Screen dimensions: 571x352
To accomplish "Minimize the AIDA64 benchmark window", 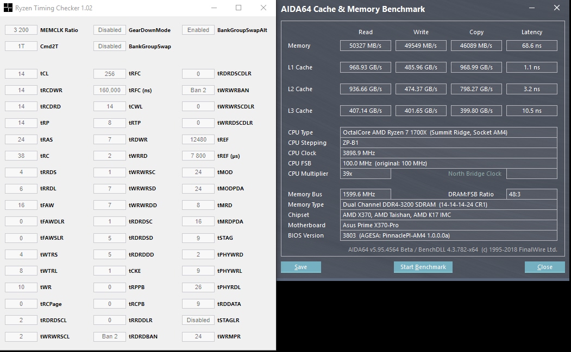I will [x=532, y=8].
